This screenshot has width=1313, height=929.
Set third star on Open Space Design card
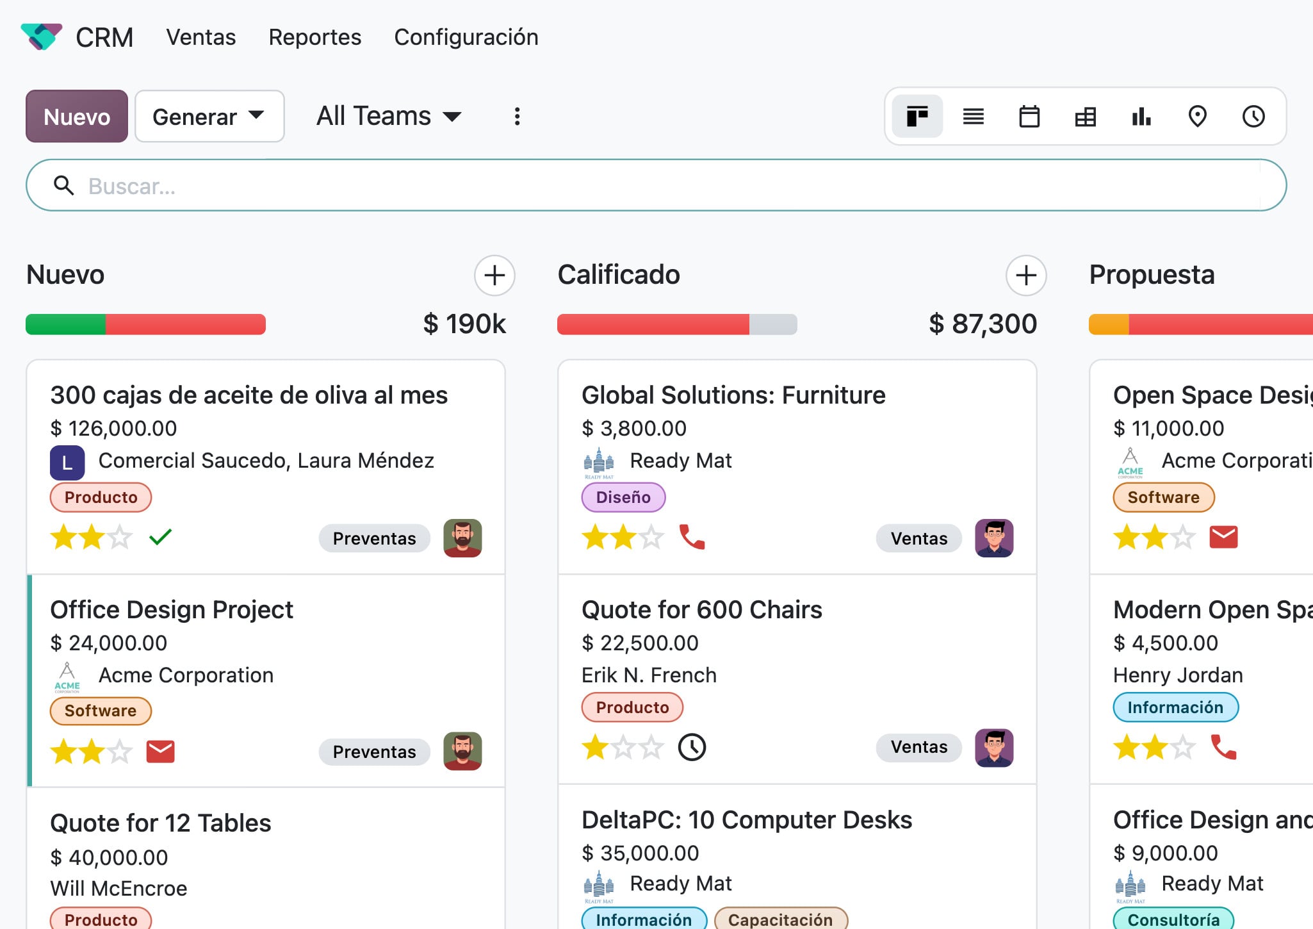[x=1183, y=537]
